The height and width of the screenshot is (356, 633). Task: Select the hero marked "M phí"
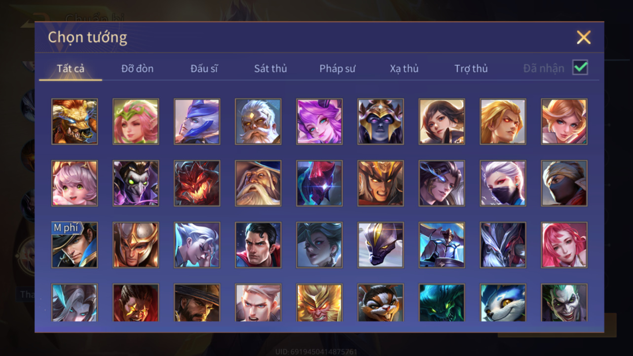74,245
